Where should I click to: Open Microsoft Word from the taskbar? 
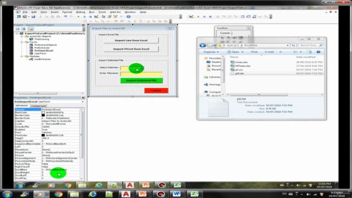177,194
